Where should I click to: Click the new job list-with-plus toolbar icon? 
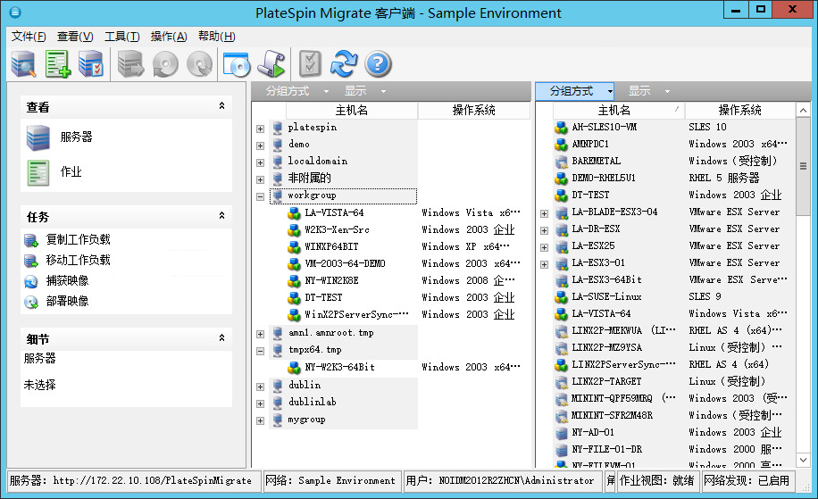click(x=58, y=63)
